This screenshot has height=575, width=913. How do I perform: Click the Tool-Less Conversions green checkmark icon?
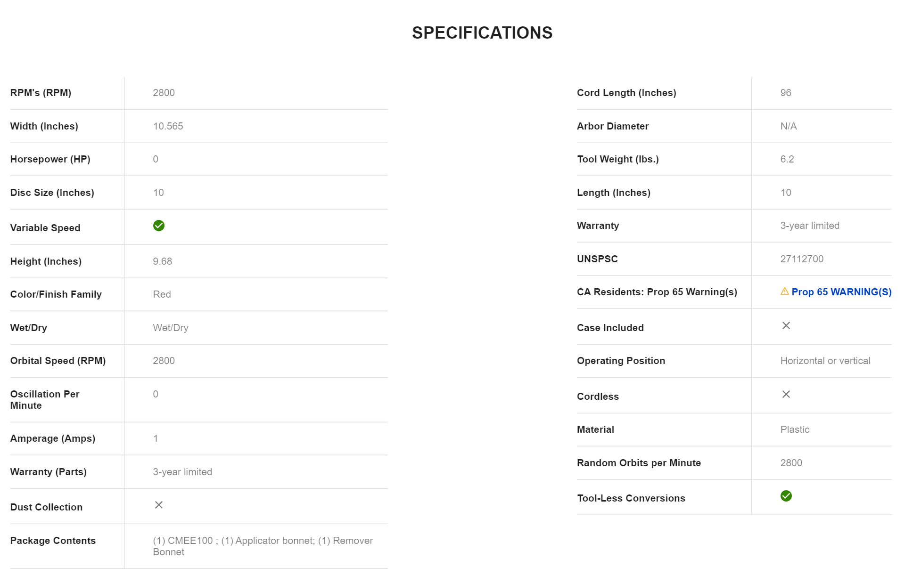click(x=786, y=496)
